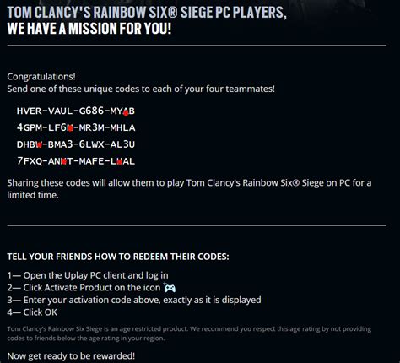Click step 3 'Enter your activation code above'
Screen dimensions: 400x363
(134, 300)
